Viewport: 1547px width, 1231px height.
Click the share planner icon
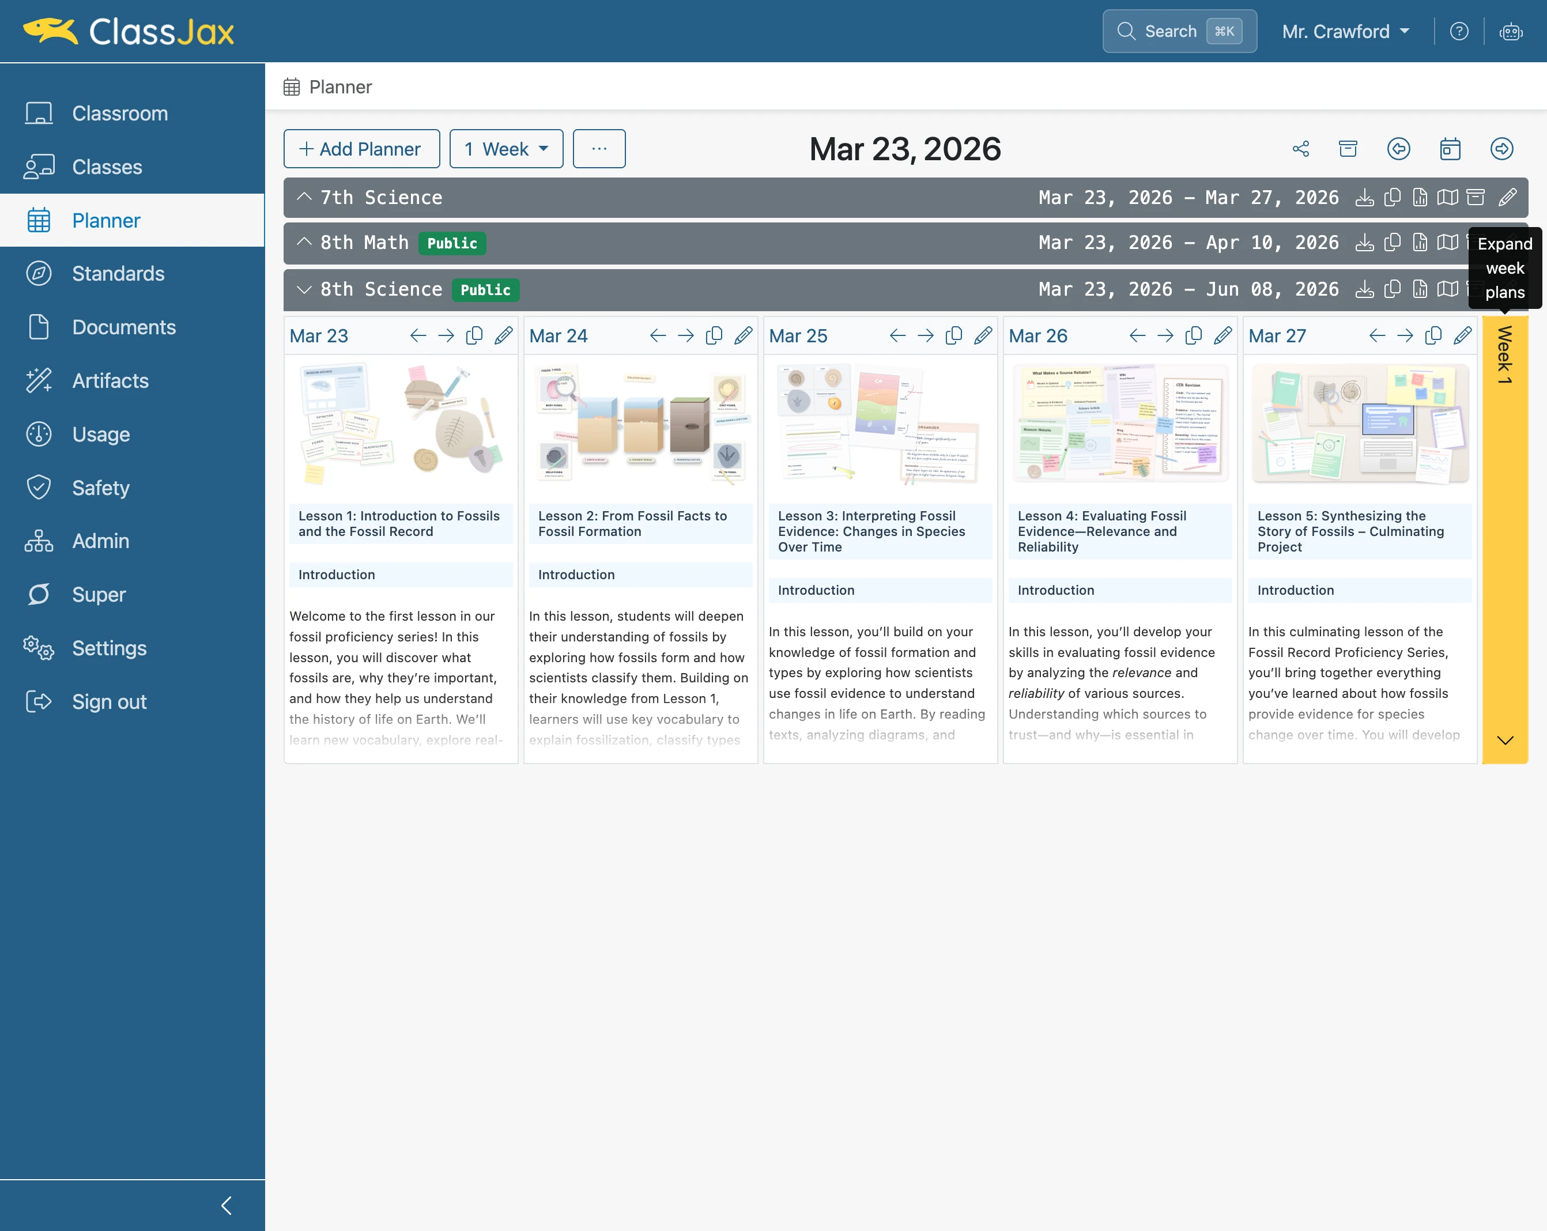(x=1300, y=149)
